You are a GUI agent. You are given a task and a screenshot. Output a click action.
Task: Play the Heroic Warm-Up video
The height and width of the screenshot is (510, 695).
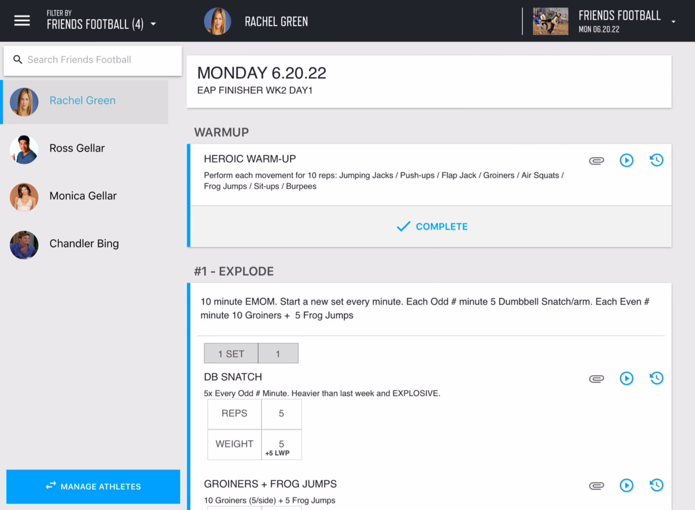[626, 160]
